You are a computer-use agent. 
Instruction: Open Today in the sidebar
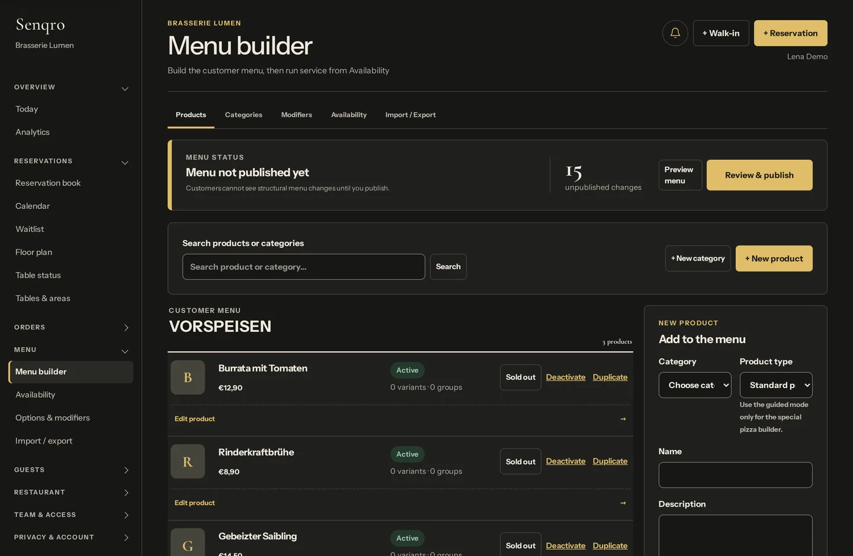point(71,109)
